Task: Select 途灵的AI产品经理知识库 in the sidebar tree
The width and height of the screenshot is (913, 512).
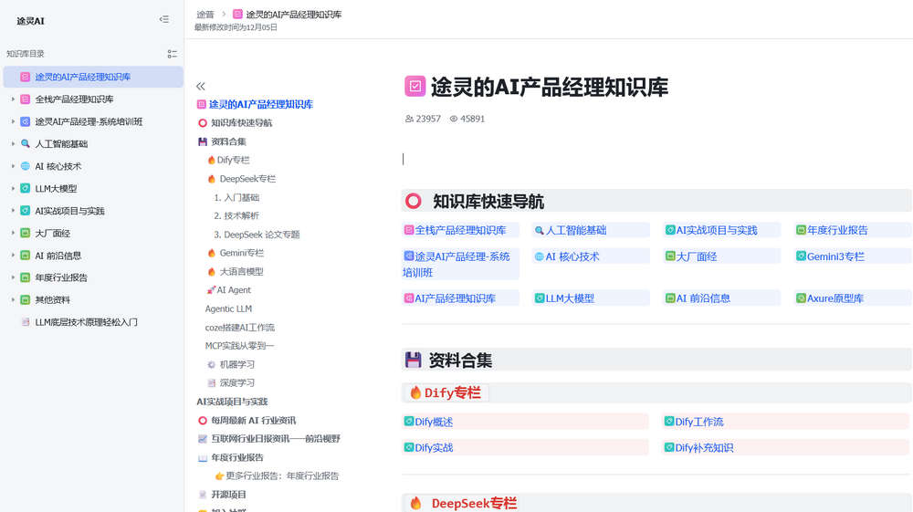Action: pyautogui.click(x=93, y=77)
